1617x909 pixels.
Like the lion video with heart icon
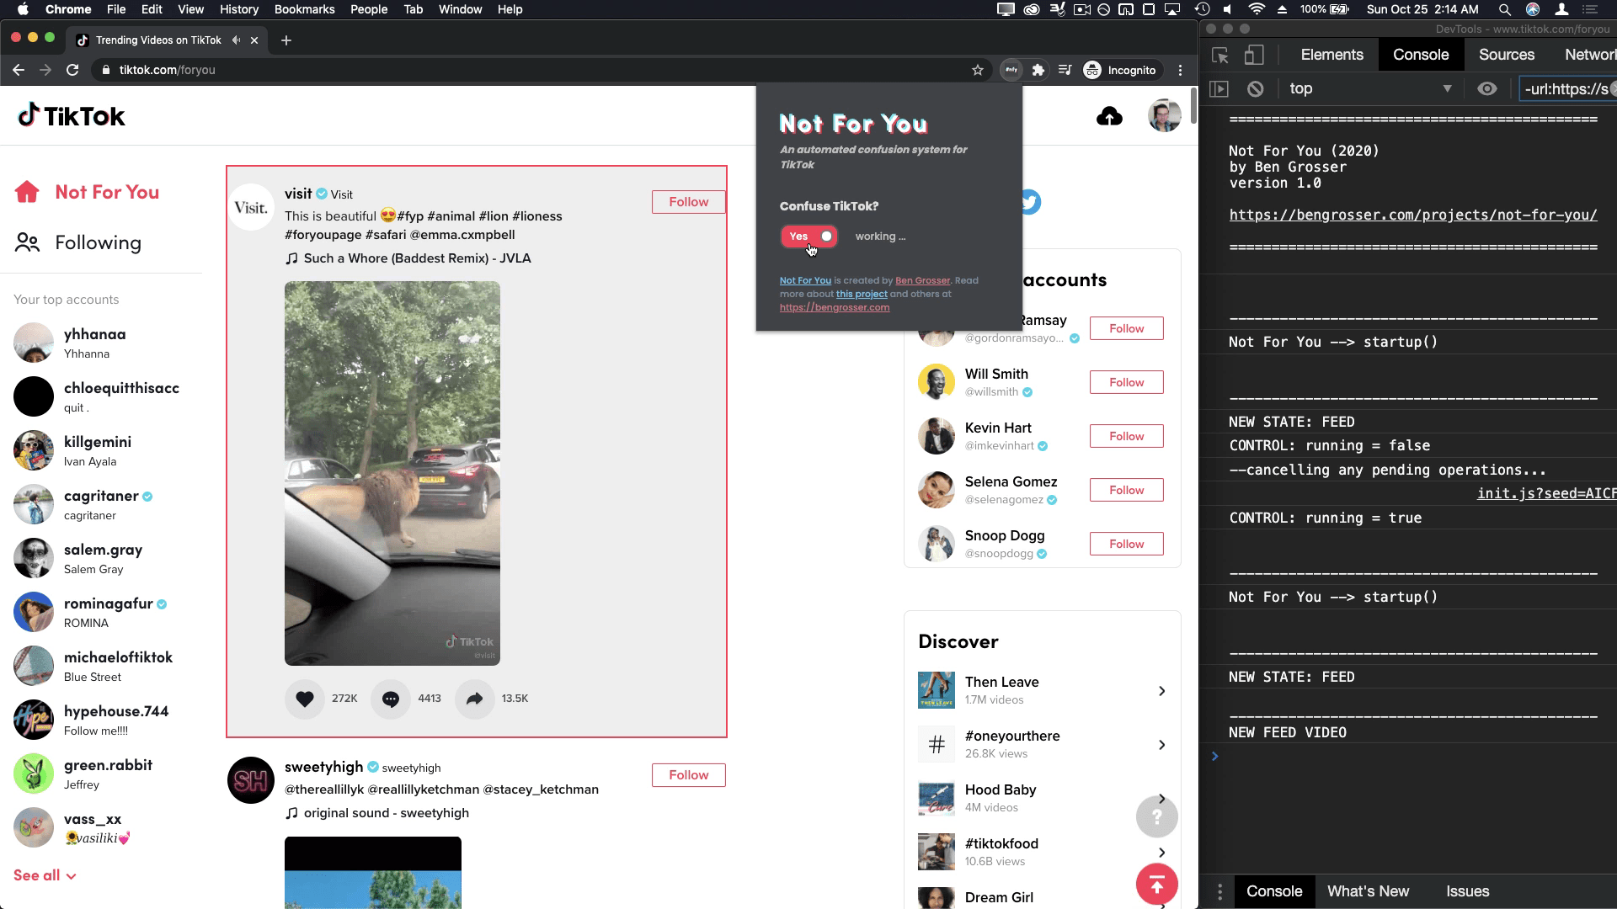pos(305,699)
